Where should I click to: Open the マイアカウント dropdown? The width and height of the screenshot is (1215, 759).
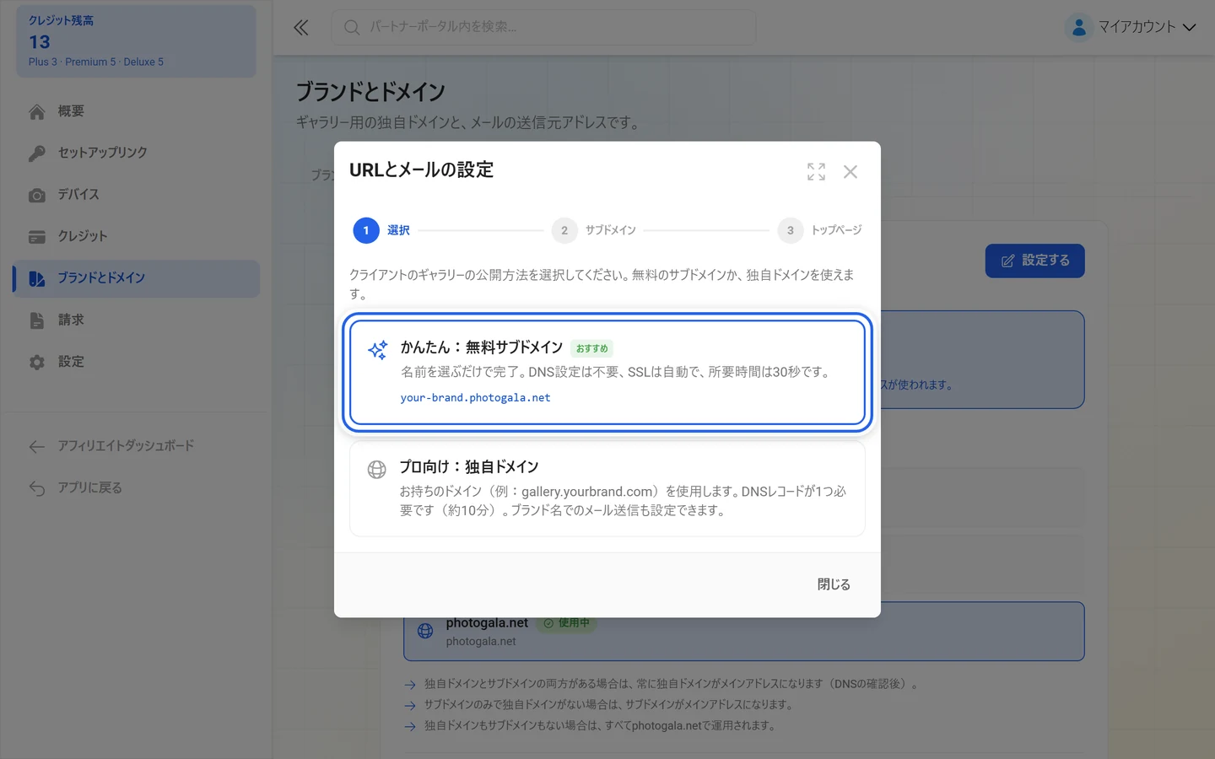[x=1131, y=27]
